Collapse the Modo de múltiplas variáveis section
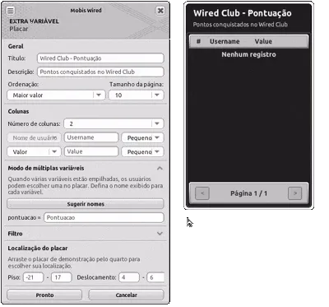 tap(160, 168)
